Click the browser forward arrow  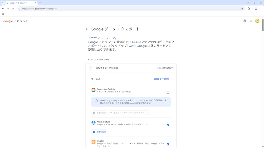click(x=8, y=9)
